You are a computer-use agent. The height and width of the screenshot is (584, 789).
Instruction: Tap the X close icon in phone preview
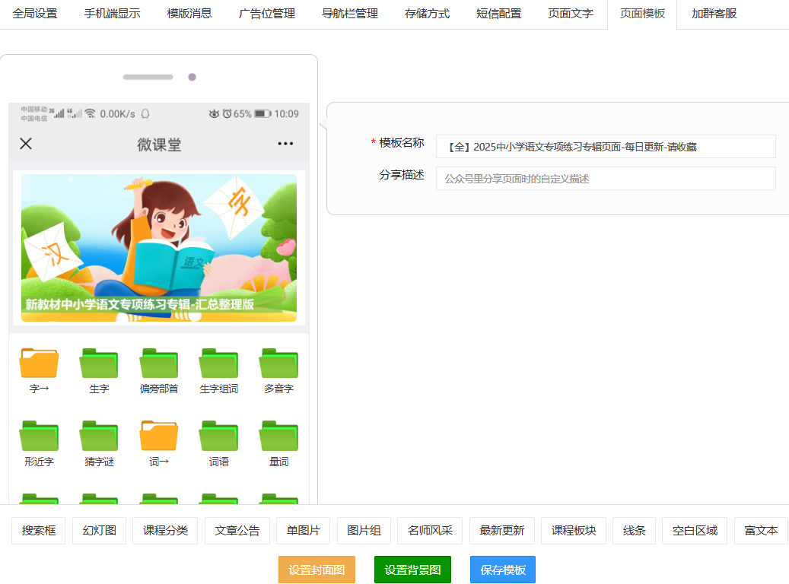click(x=26, y=144)
